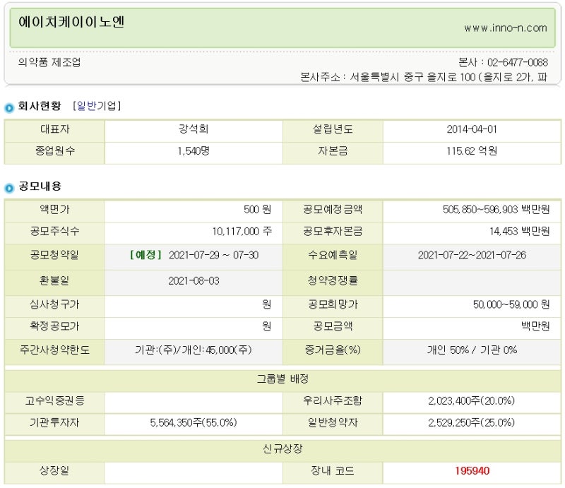Viewport: 565px width, 488px height.
Task: Click the red stock code 195940
Action: 472,471
